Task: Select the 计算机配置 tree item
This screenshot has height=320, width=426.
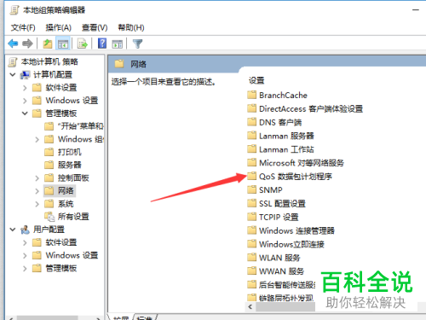Action: [53, 75]
